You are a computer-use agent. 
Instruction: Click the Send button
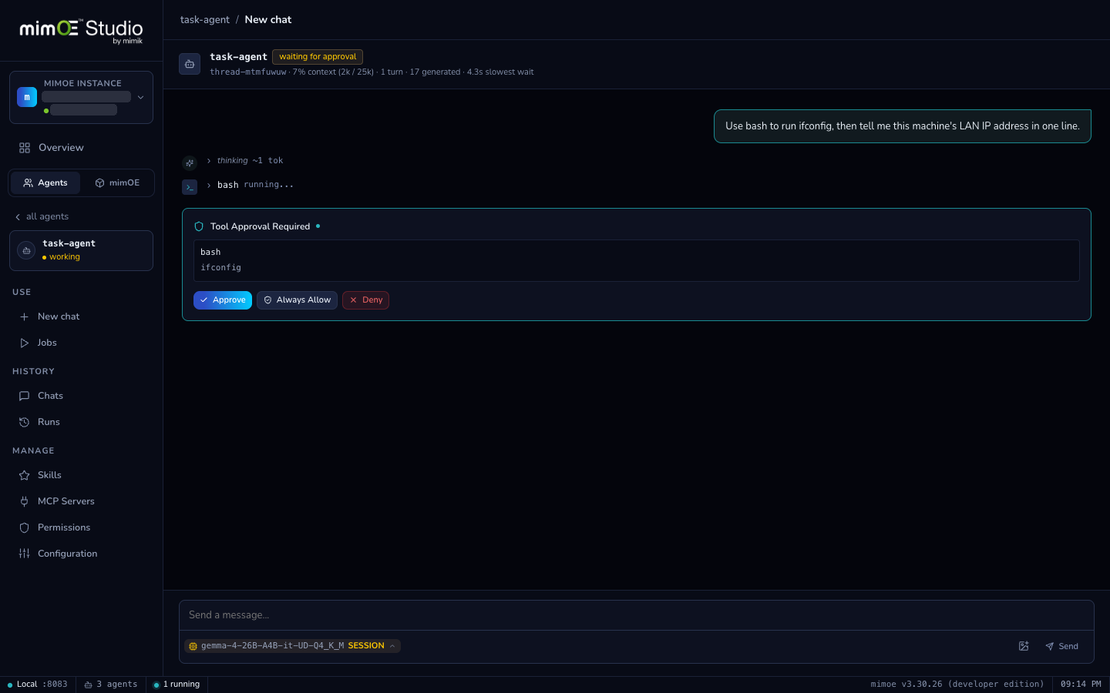1062,646
